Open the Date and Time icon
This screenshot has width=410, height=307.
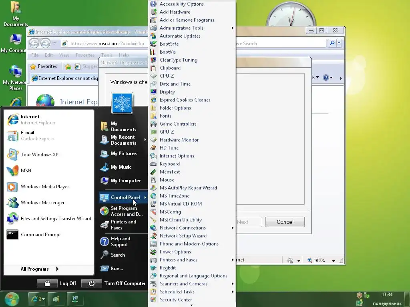coord(153,84)
